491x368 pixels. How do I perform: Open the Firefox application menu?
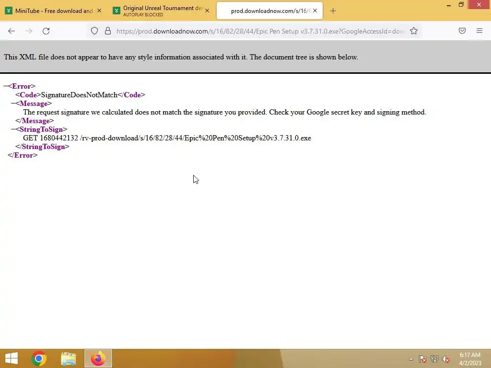tap(479, 31)
